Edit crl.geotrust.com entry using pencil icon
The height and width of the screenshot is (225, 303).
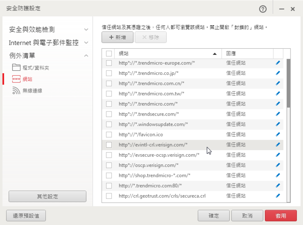pos(278,195)
